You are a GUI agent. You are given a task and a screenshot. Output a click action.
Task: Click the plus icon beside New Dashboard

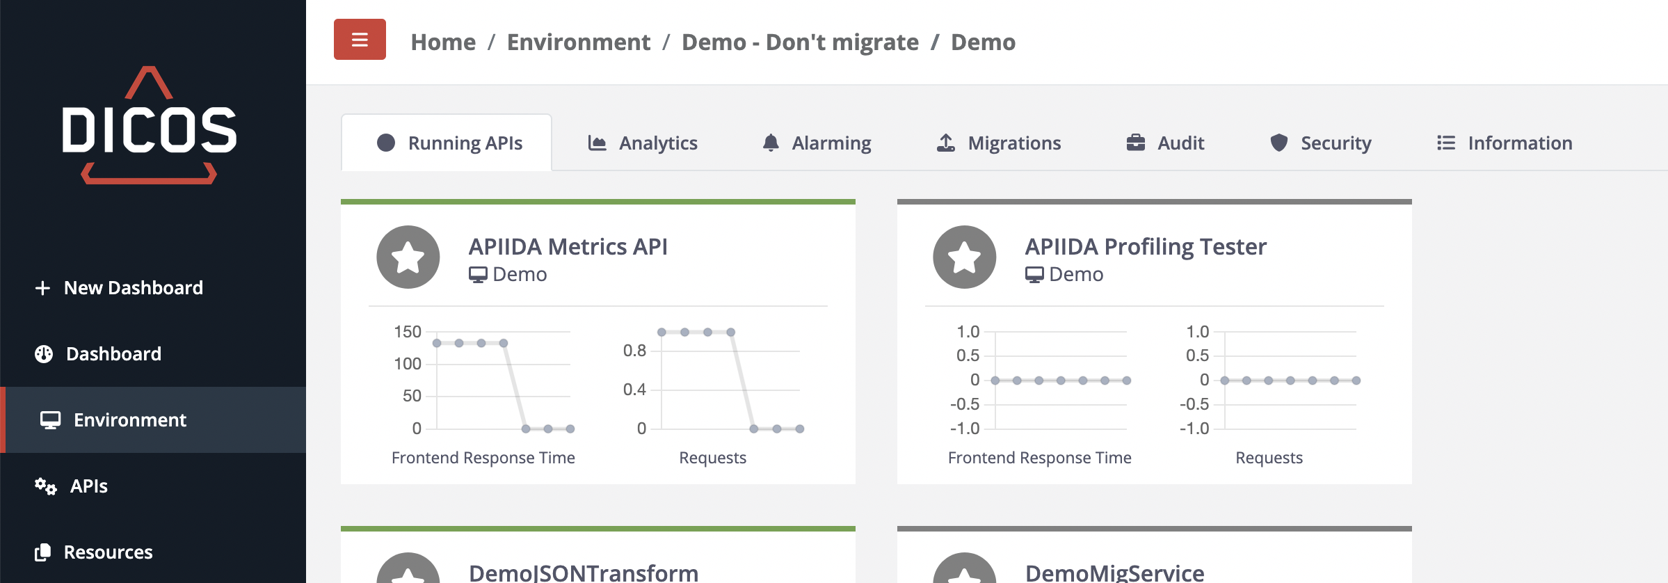pos(42,288)
